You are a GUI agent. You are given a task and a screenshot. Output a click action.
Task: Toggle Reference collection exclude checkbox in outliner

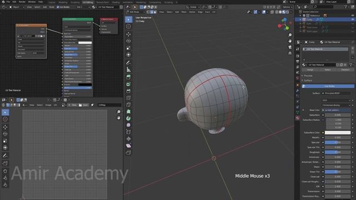[304, 16]
